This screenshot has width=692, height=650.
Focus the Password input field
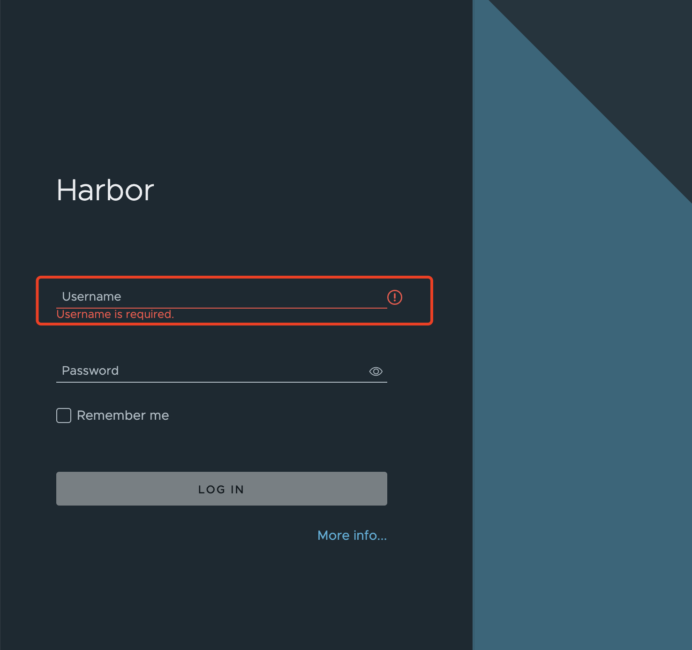click(x=188, y=370)
